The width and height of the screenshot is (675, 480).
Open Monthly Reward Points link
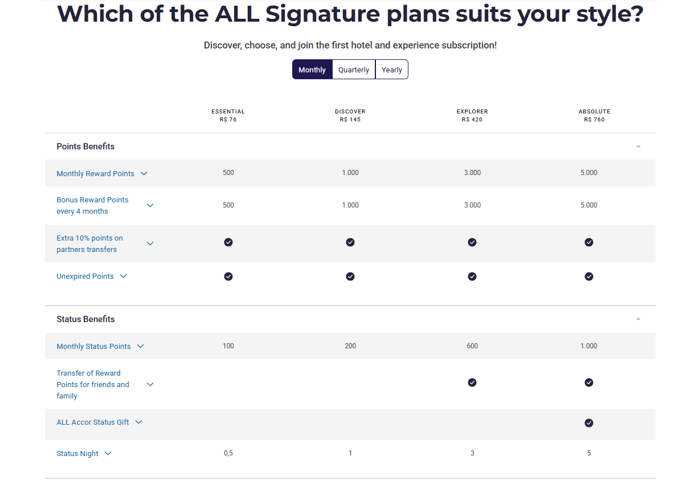click(95, 173)
